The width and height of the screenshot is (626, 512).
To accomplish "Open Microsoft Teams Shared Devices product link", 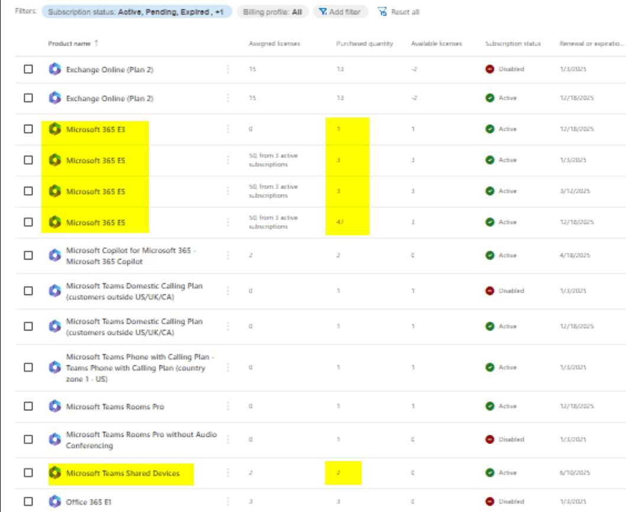I will point(123,473).
